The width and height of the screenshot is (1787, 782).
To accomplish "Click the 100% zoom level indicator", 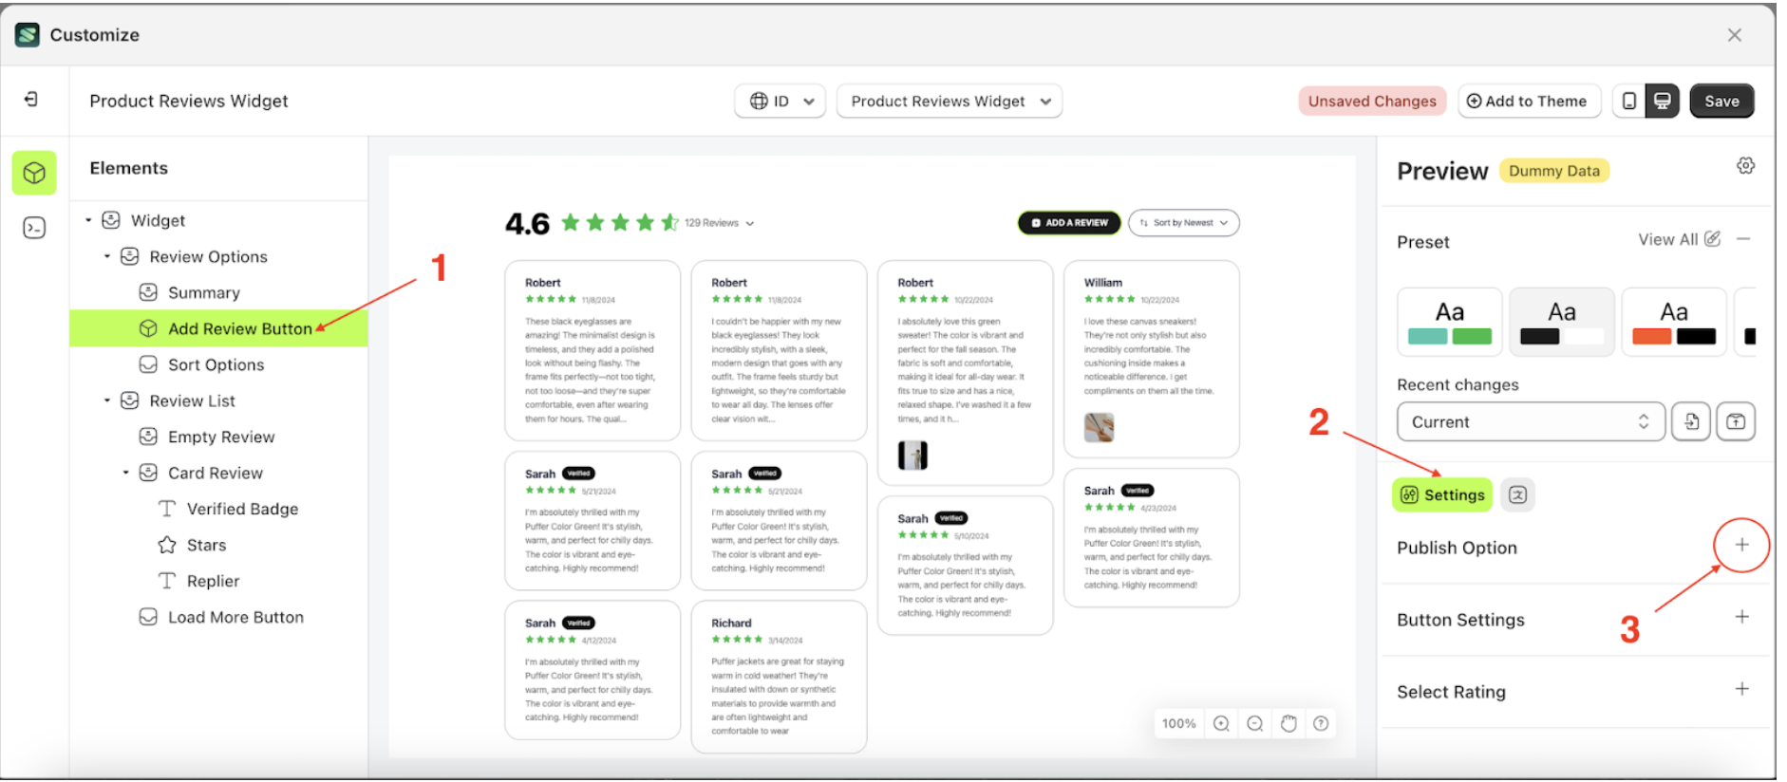I will [x=1178, y=724].
